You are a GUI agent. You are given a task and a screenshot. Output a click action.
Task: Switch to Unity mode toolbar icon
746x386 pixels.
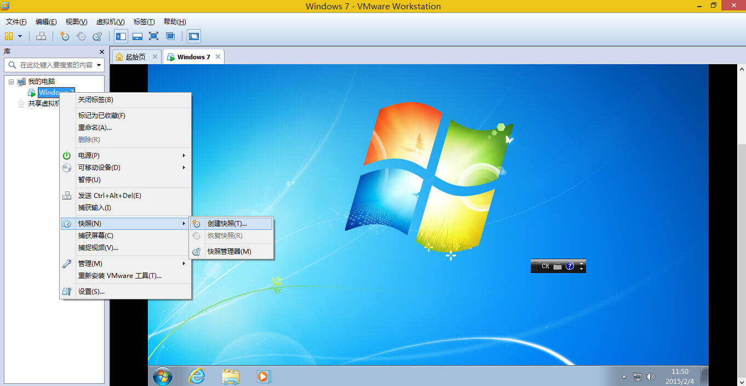pos(170,36)
